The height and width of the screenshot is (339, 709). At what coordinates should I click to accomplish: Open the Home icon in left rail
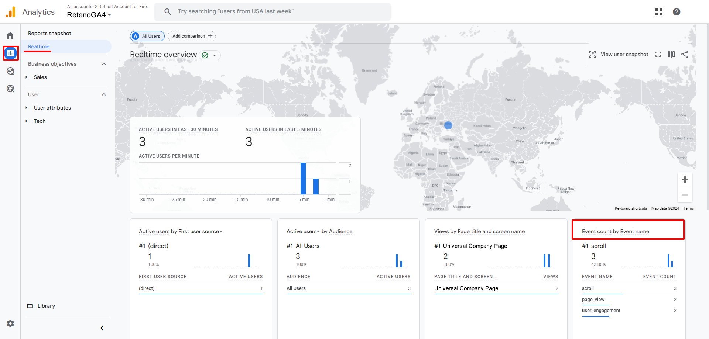coord(10,35)
